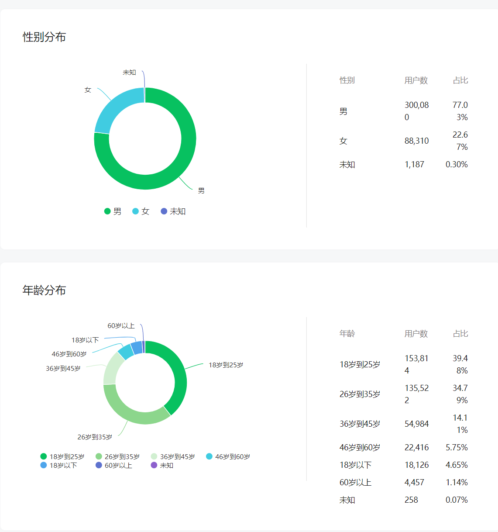The width and height of the screenshot is (498, 532).
Task: Click the 26岁到35岁 row label in table
Action: click(x=360, y=394)
